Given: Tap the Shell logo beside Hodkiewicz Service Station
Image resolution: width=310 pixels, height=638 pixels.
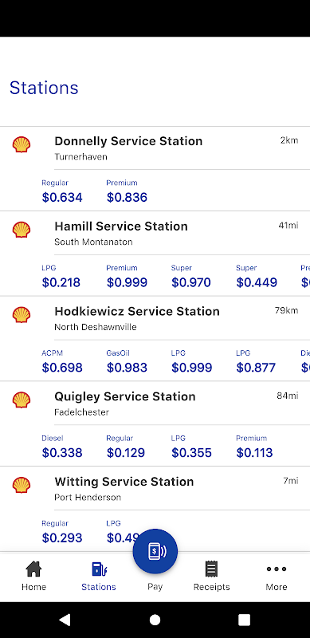Looking at the screenshot, I should tap(22, 314).
